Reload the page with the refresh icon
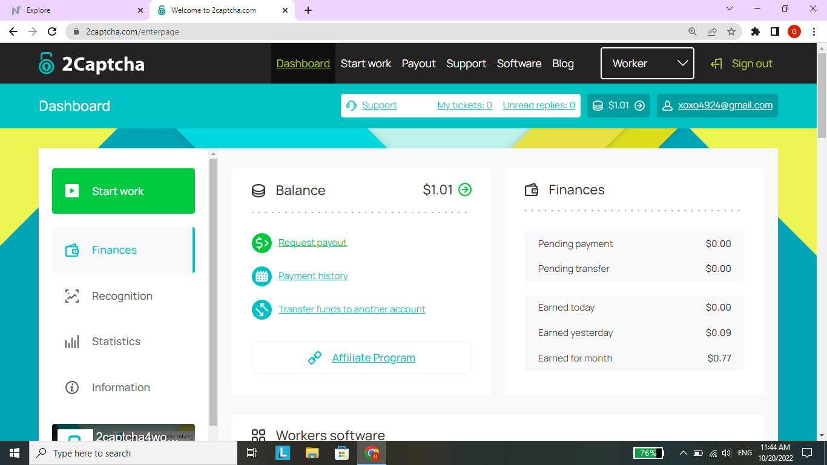The height and width of the screenshot is (465, 827). pos(52,31)
